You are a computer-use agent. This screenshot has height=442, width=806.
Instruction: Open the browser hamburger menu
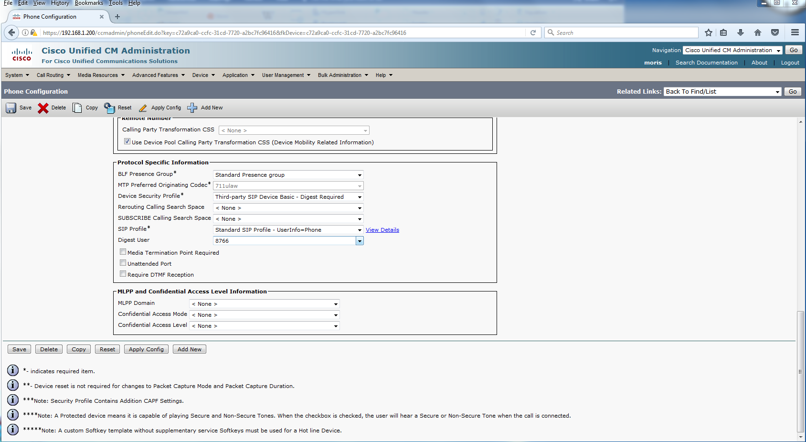795,32
